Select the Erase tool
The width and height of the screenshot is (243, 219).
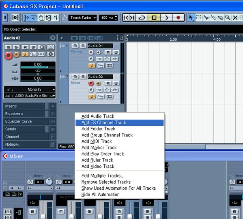coord(221,18)
